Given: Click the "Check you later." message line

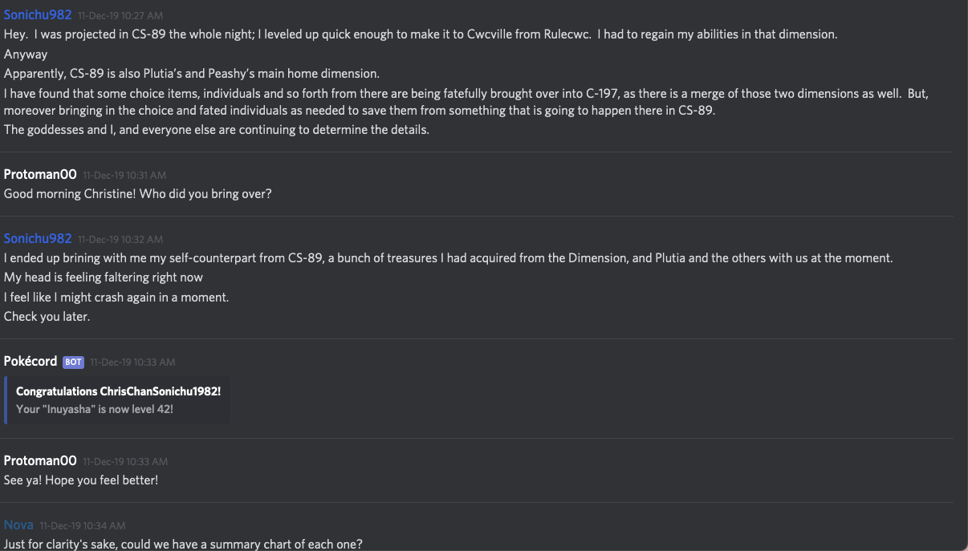Looking at the screenshot, I should [x=47, y=317].
